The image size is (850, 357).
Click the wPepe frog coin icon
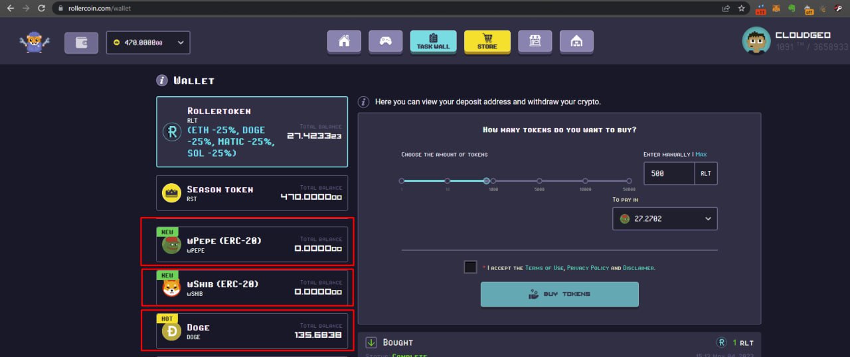171,245
